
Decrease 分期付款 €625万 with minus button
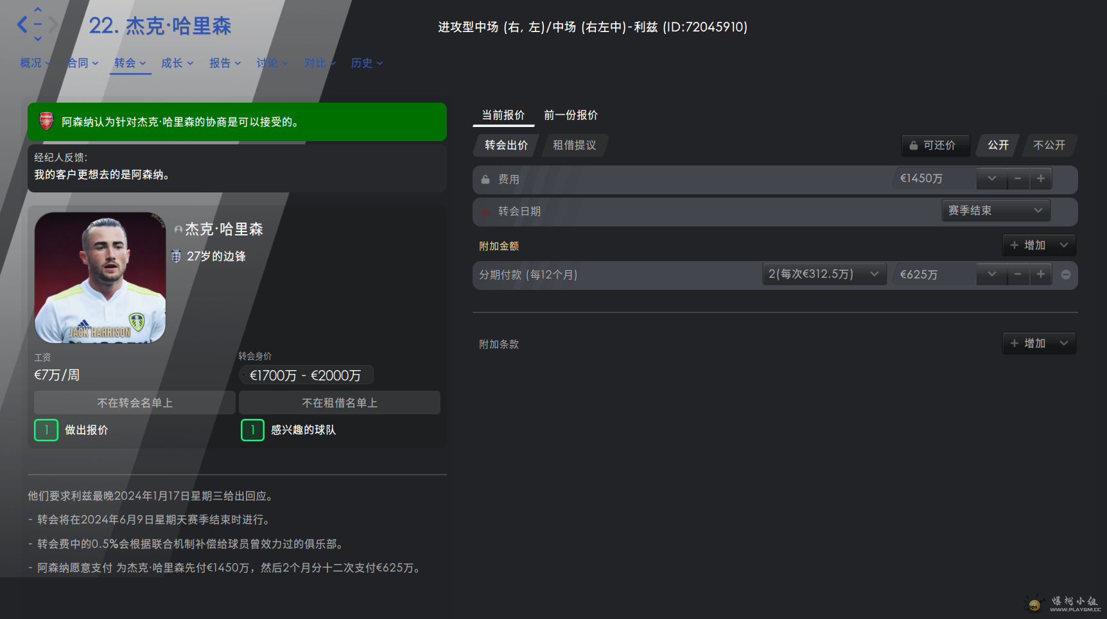pyautogui.click(x=1018, y=275)
